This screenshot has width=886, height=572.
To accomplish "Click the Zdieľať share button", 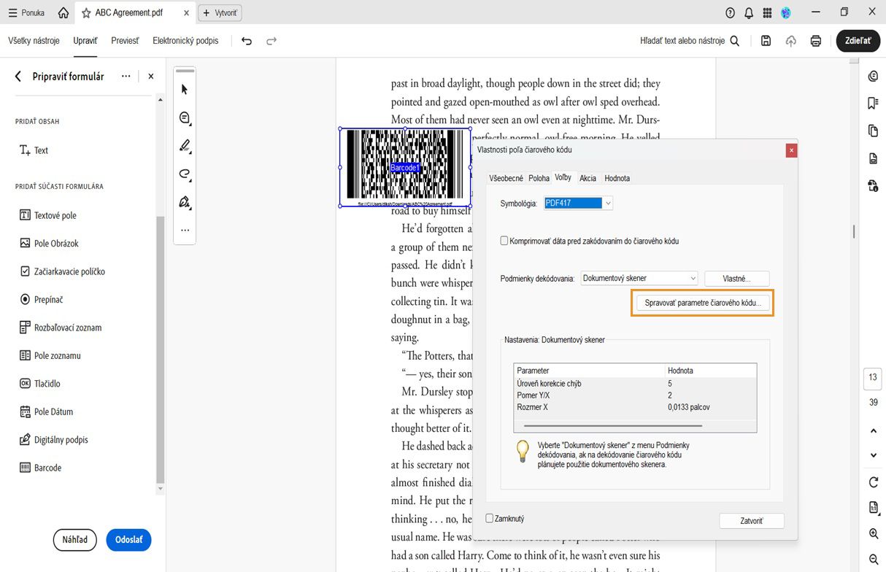I will 858,41.
